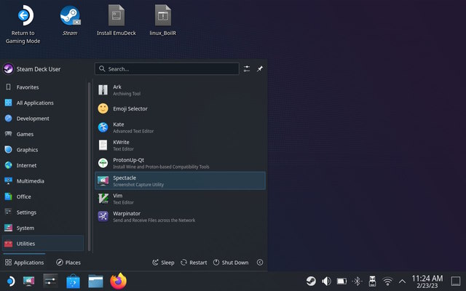The width and height of the screenshot is (466, 291).
Task: Launch the Steam desktop shortcut
Action: pyautogui.click(x=70, y=20)
